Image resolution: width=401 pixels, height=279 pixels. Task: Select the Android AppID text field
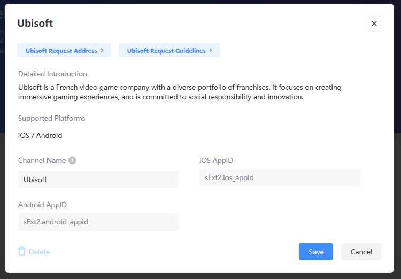[98, 222]
